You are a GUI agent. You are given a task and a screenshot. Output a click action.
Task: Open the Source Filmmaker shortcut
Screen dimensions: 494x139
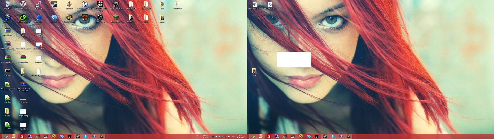[x=116, y=4]
